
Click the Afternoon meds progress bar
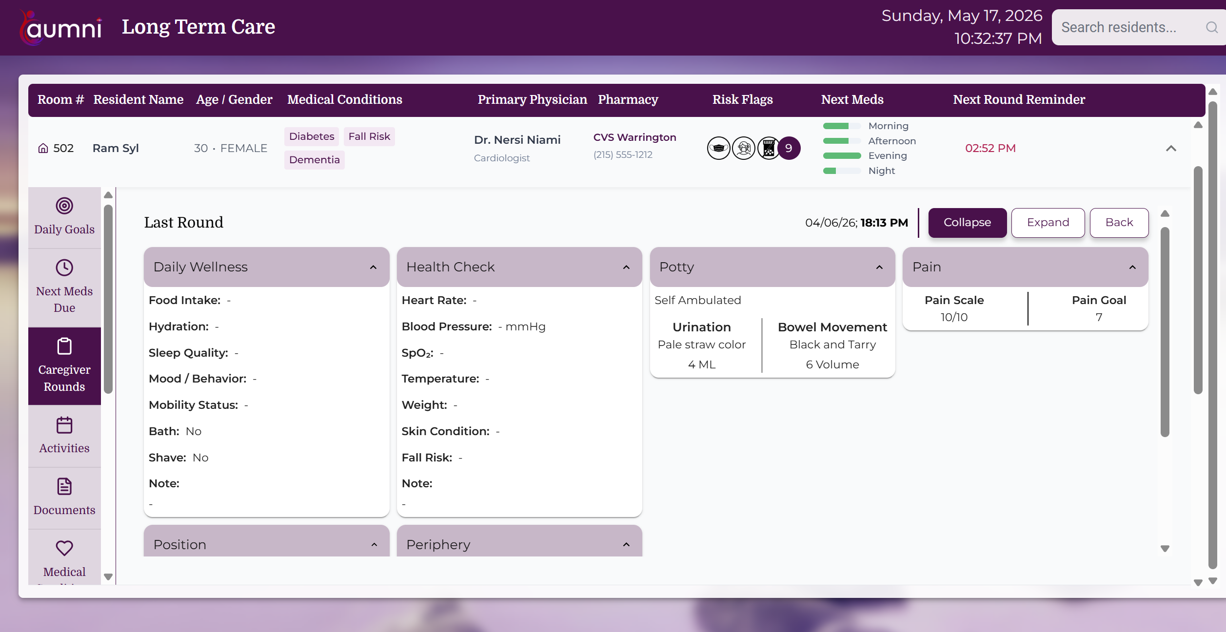coord(842,141)
